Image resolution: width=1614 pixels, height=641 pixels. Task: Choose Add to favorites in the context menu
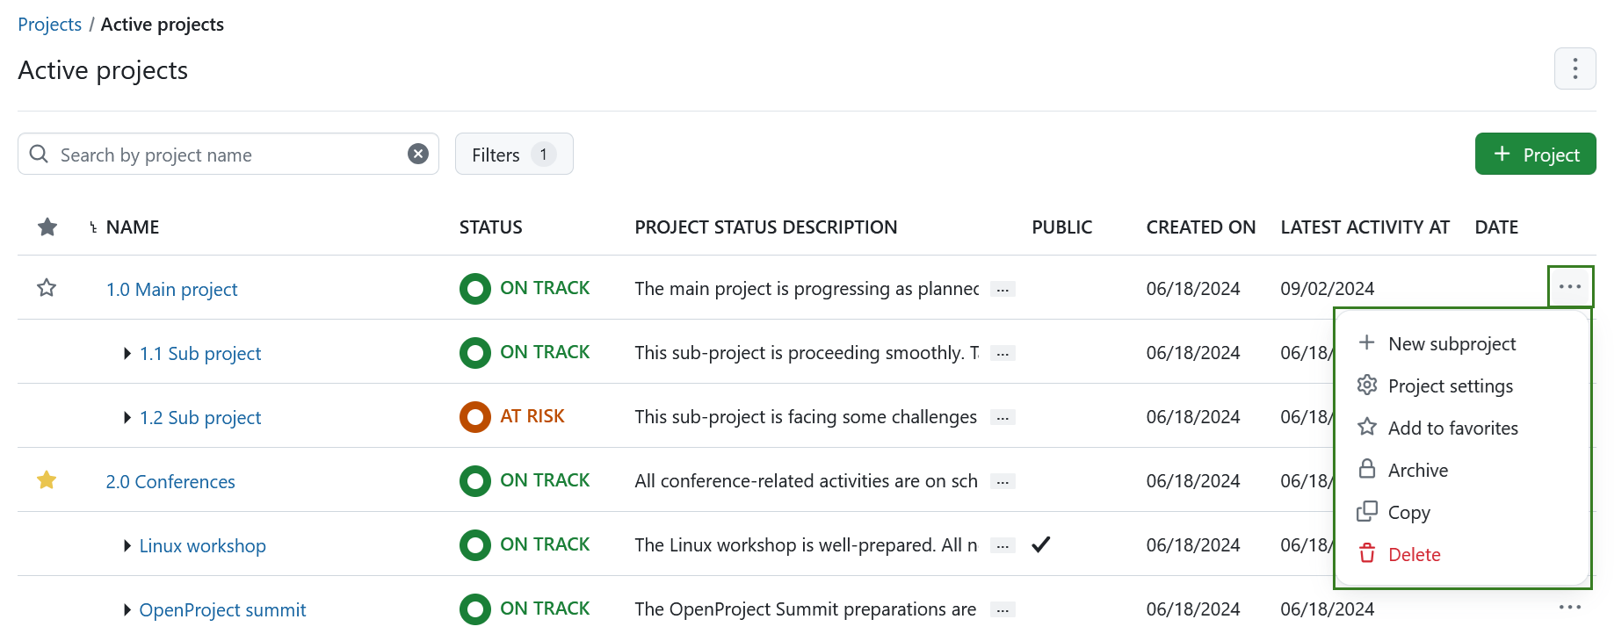pyautogui.click(x=1452, y=428)
